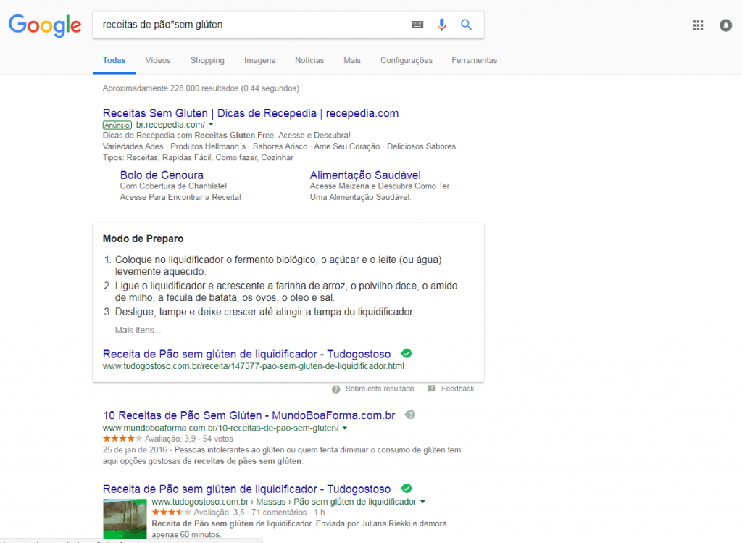
Task: Expand arrow after Pão sem glúten de liquidificador breadcrumb
Action: point(422,502)
